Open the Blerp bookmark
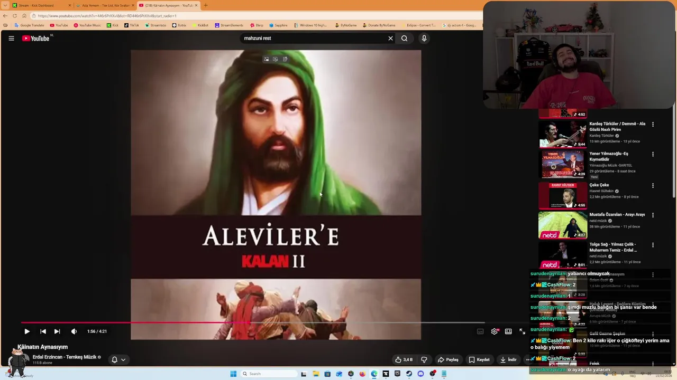This screenshot has height=380, width=677. [257, 25]
